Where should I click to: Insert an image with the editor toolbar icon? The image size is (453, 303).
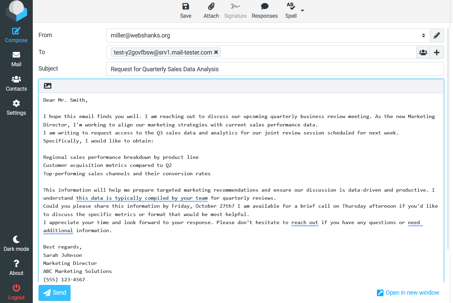(x=48, y=86)
